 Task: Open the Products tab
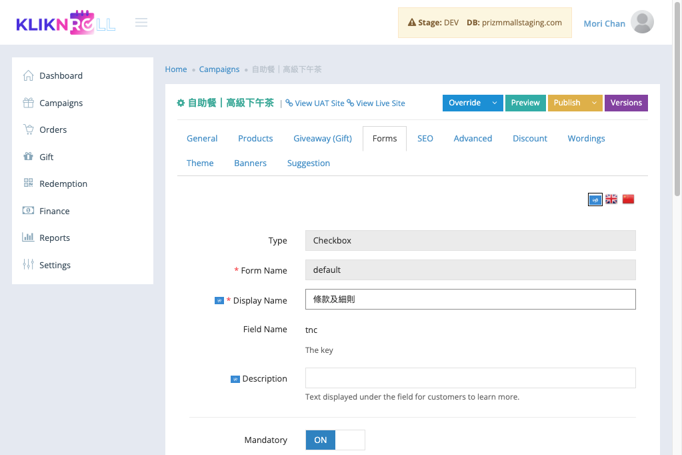click(255, 139)
